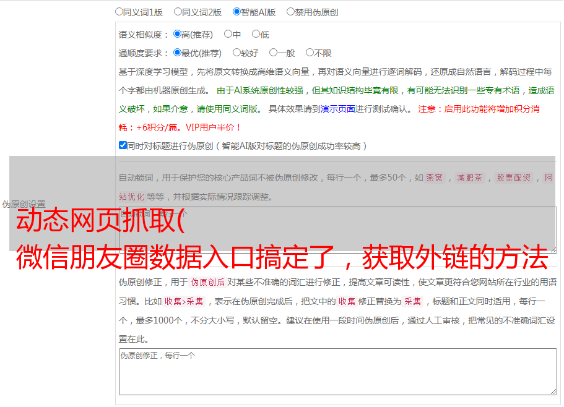
Task: Set 语义相似度 to 高(推荐)
Action: [x=177, y=35]
